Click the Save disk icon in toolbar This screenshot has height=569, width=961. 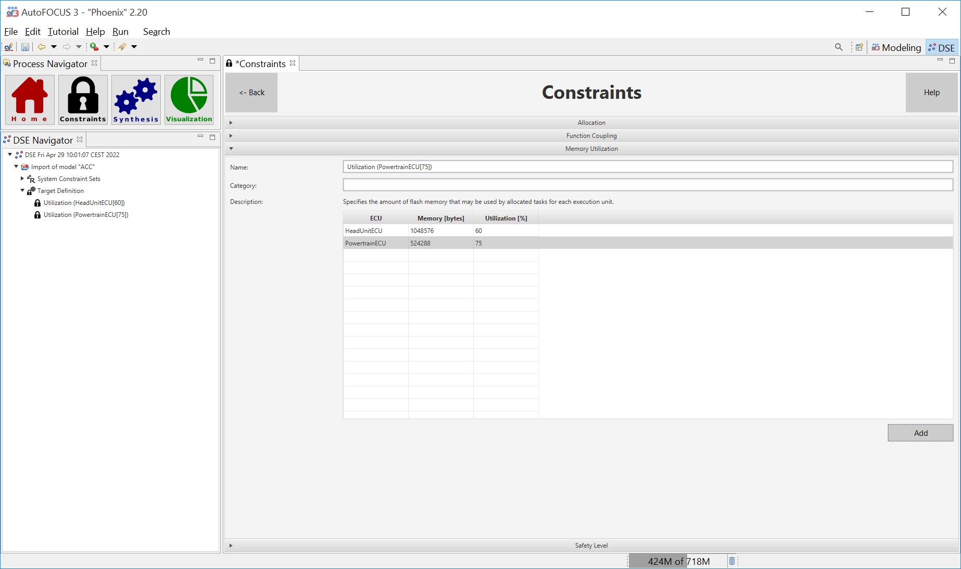point(25,47)
